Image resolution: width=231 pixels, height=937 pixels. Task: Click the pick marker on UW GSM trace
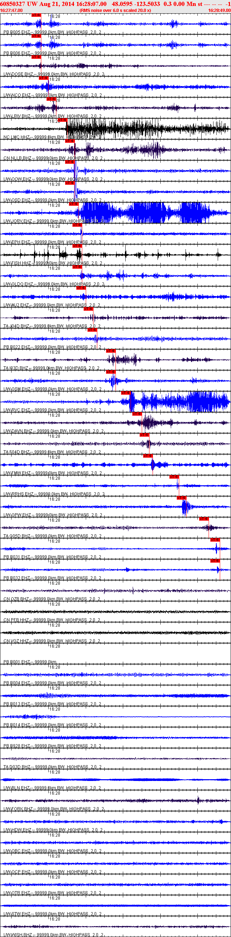(111, 372)
